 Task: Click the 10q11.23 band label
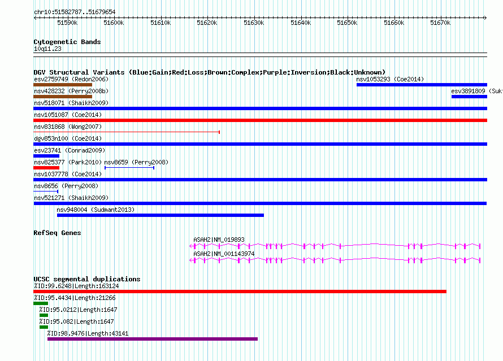(x=47, y=49)
